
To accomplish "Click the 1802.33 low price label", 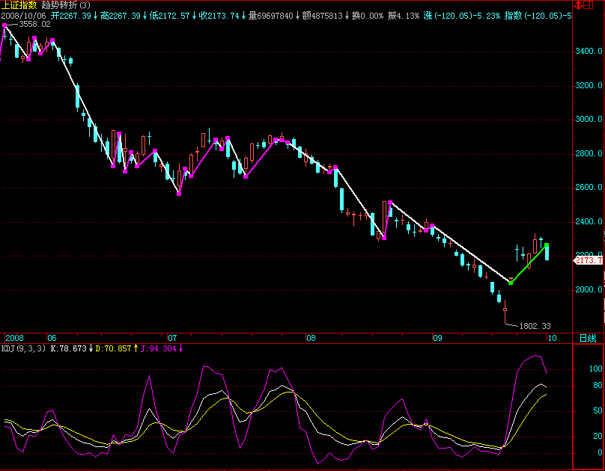I will click(x=535, y=326).
